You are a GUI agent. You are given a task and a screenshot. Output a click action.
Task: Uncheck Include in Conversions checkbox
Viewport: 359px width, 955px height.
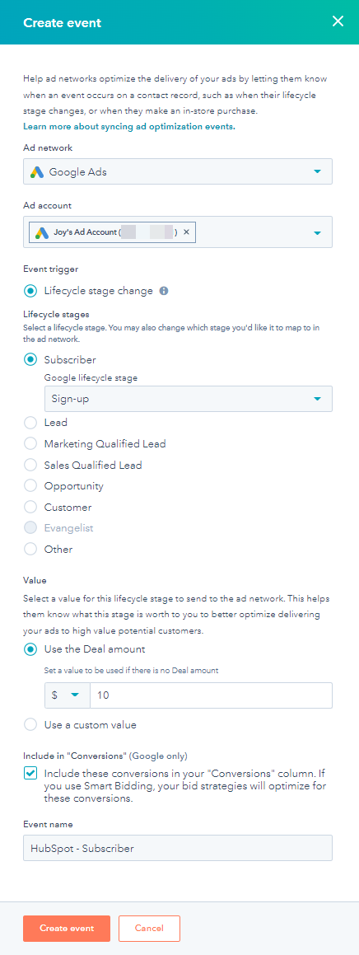click(30, 774)
